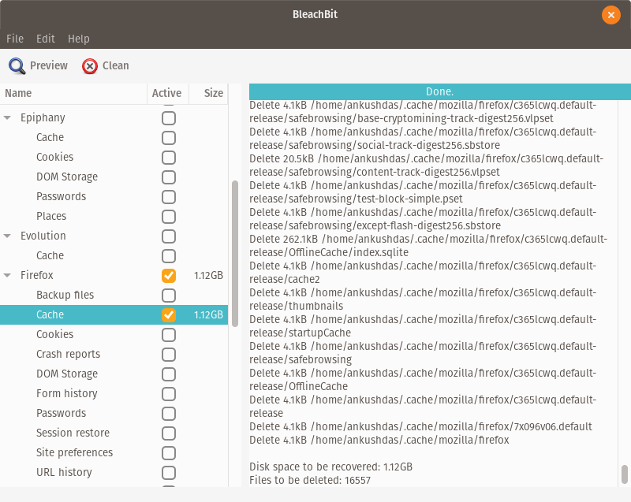Enable Epiphany Places checkbox
Screen dimensions: 631x502
pos(169,217)
